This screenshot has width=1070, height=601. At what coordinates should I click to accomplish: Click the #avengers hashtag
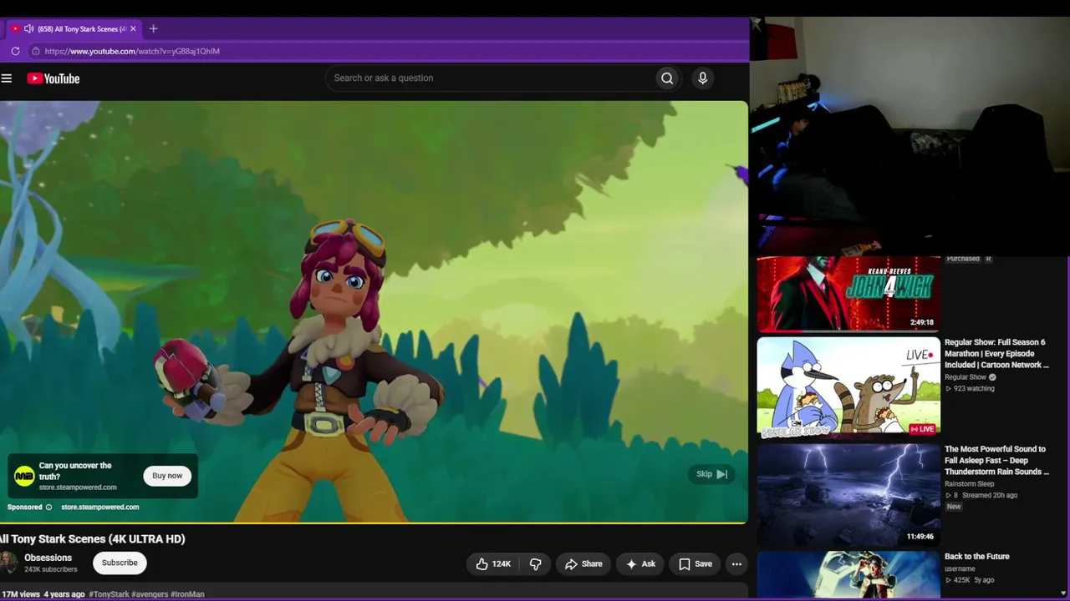click(150, 594)
